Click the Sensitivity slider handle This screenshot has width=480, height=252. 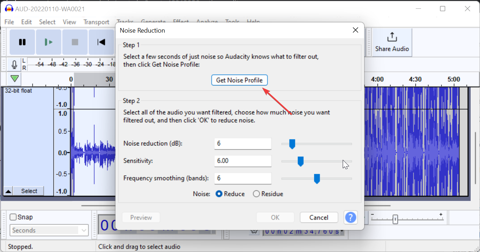(x=300, y=161)
